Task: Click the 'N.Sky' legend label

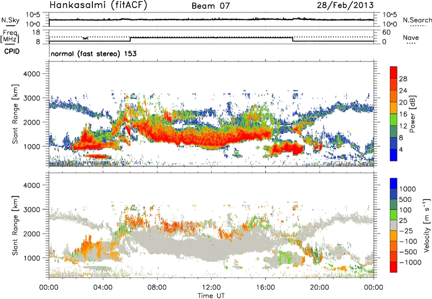Action: [10, 20]
